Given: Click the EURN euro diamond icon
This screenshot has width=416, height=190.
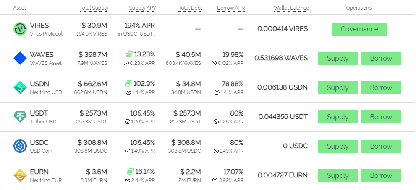Looking at the screenshot, I should 20,175.
